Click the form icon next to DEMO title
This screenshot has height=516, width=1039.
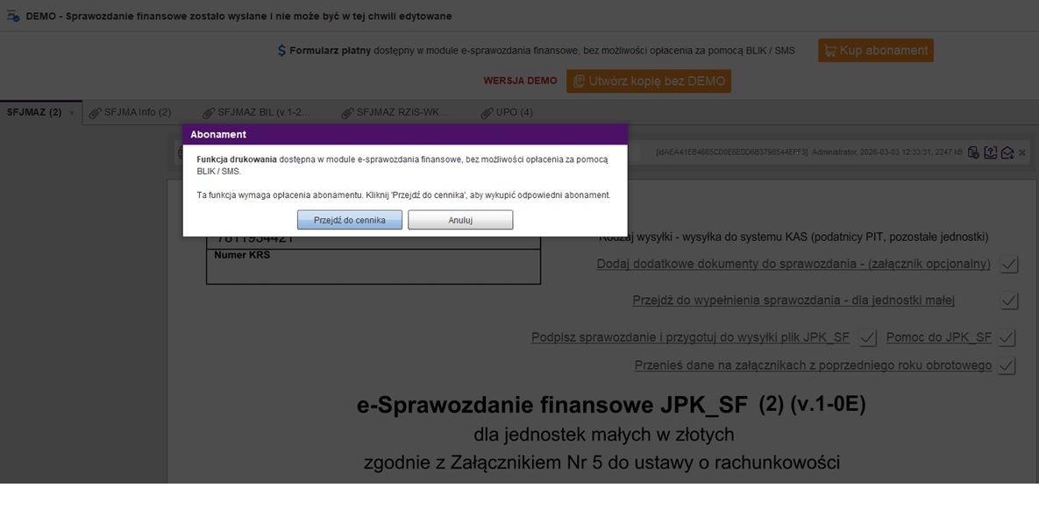13,17
